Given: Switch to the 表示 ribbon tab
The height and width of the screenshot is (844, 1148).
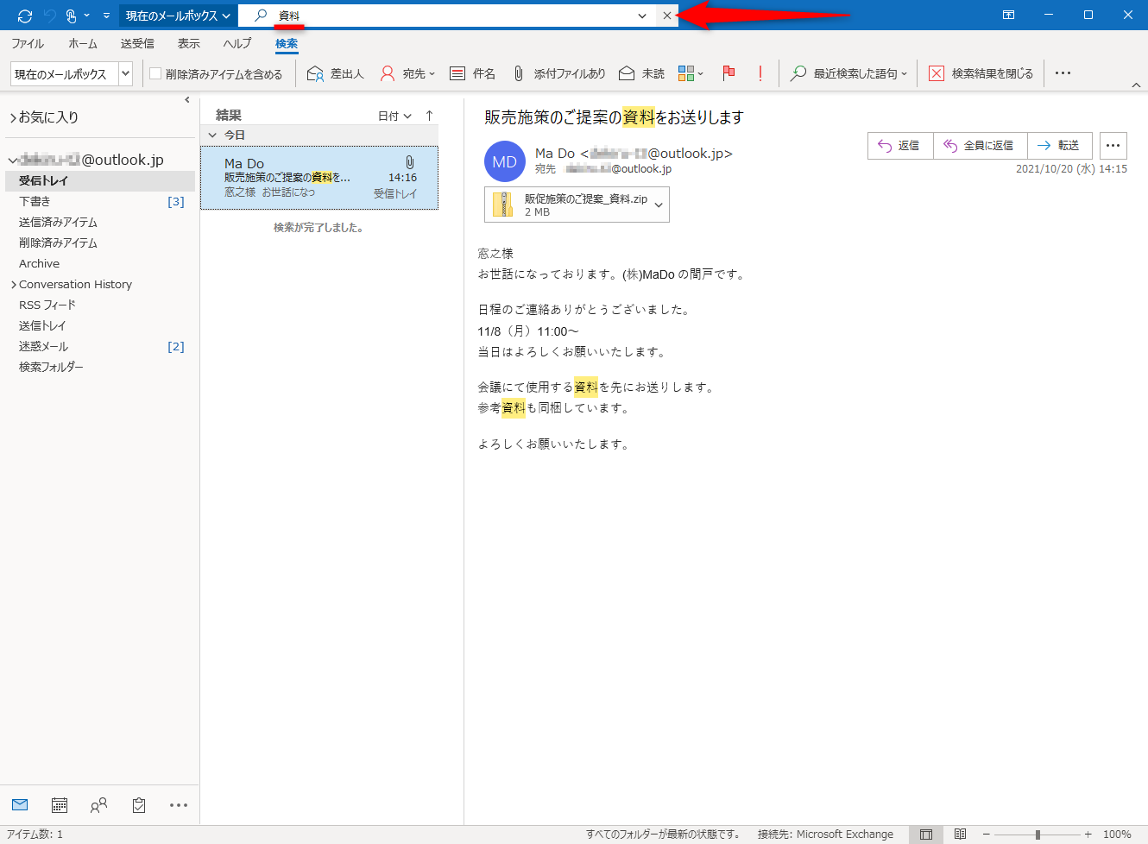Looking at the screenshot, I should [x=188, y=43].
